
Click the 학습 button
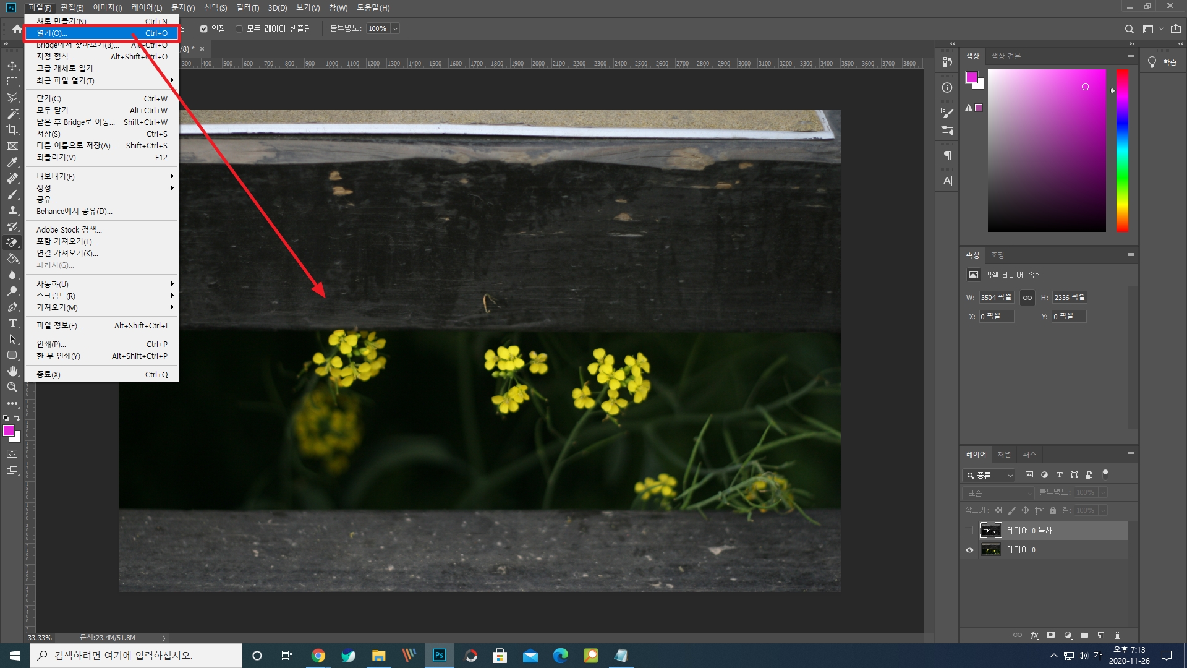click(x=1162, y=62)
